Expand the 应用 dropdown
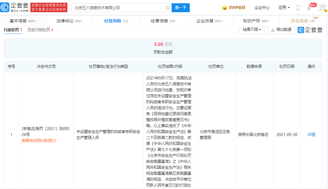The image size is (328, 189). pyautogui.click(x=284, y=7)
